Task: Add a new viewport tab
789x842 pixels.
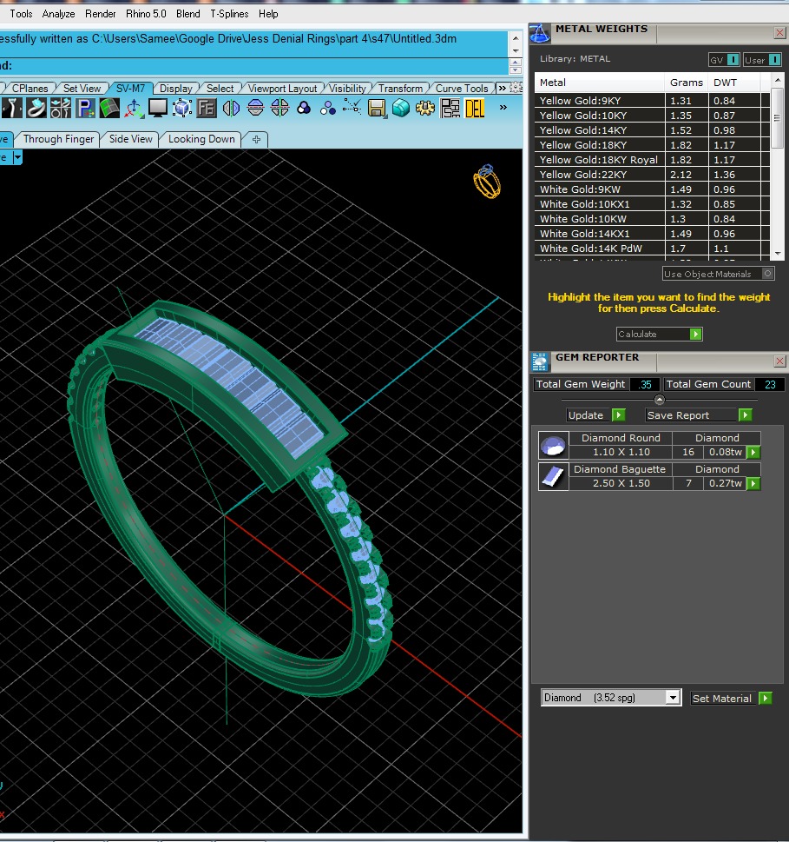Action: pos(256,139)
